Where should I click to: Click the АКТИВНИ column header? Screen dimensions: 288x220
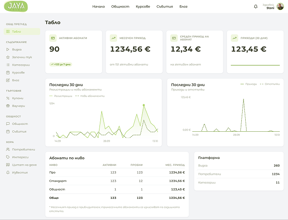click(109, 165)
